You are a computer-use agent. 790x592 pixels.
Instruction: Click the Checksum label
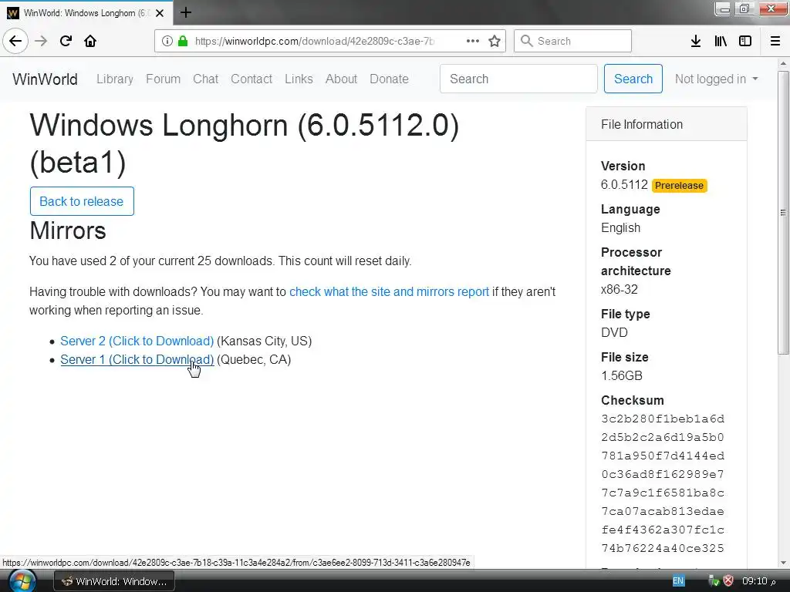[x=633, y=400]
